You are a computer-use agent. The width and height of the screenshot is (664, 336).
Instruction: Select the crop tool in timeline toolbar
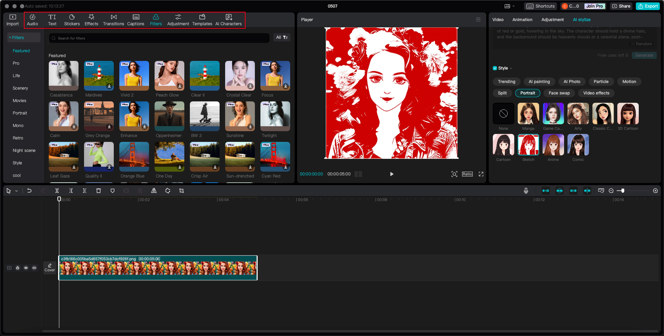pyautogui.click(x=182, y=191)
